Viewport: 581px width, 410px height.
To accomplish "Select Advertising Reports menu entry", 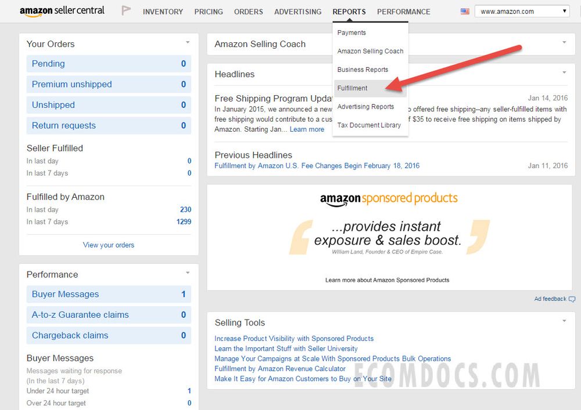I will (x=365, y=107).
